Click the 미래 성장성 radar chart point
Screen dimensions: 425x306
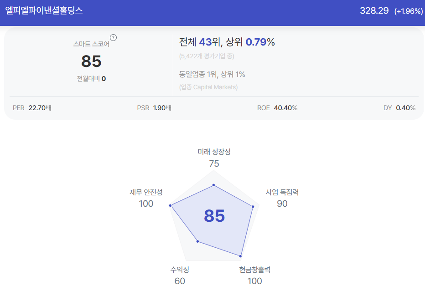[x=213, y=185]
